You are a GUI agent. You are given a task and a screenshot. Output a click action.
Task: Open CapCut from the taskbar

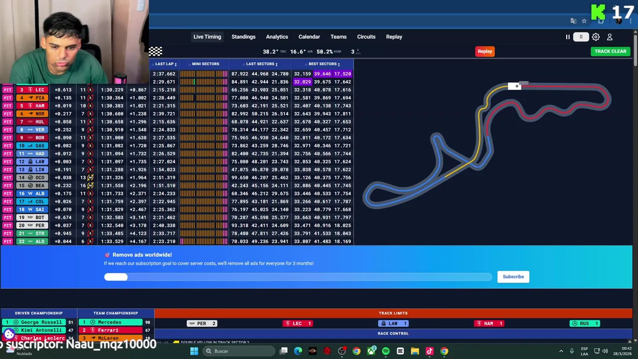click(400, 351)
